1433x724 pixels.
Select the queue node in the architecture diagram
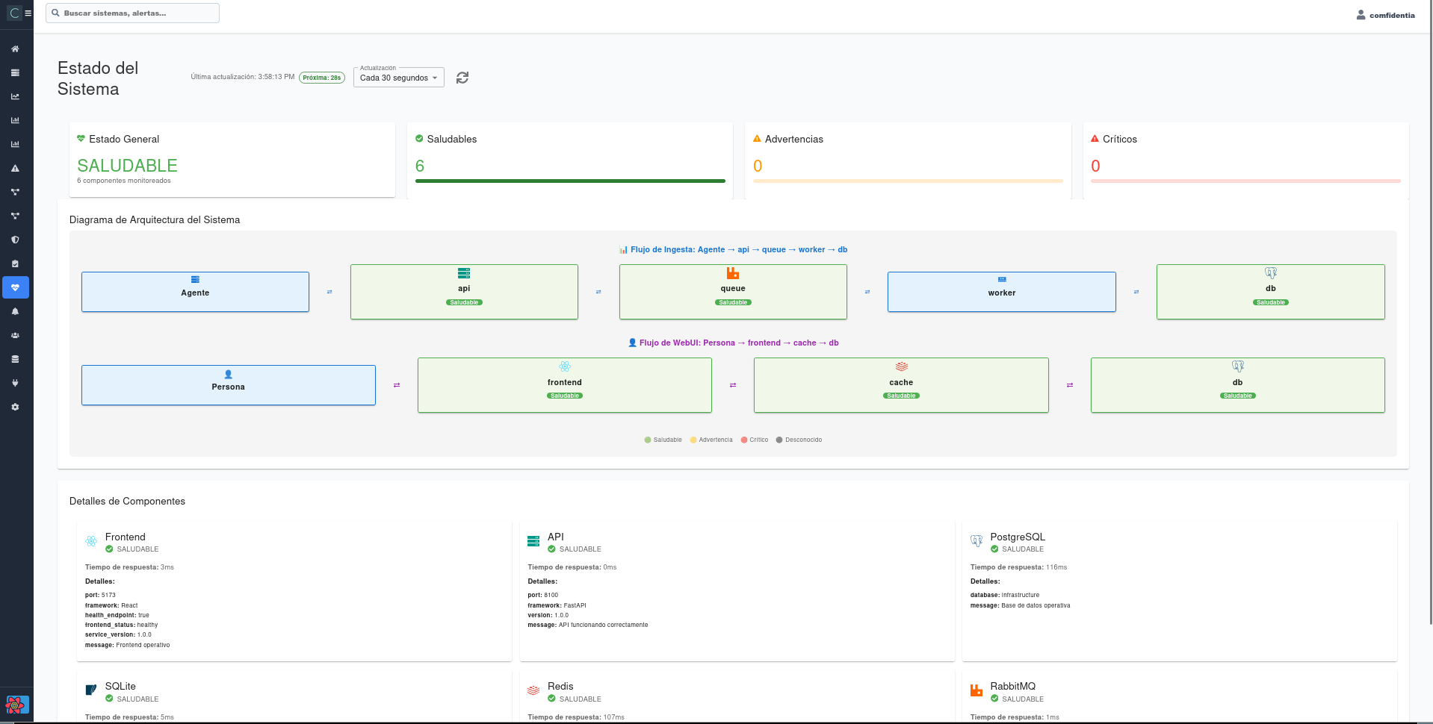pyautogui.click(x=732, y=291)
